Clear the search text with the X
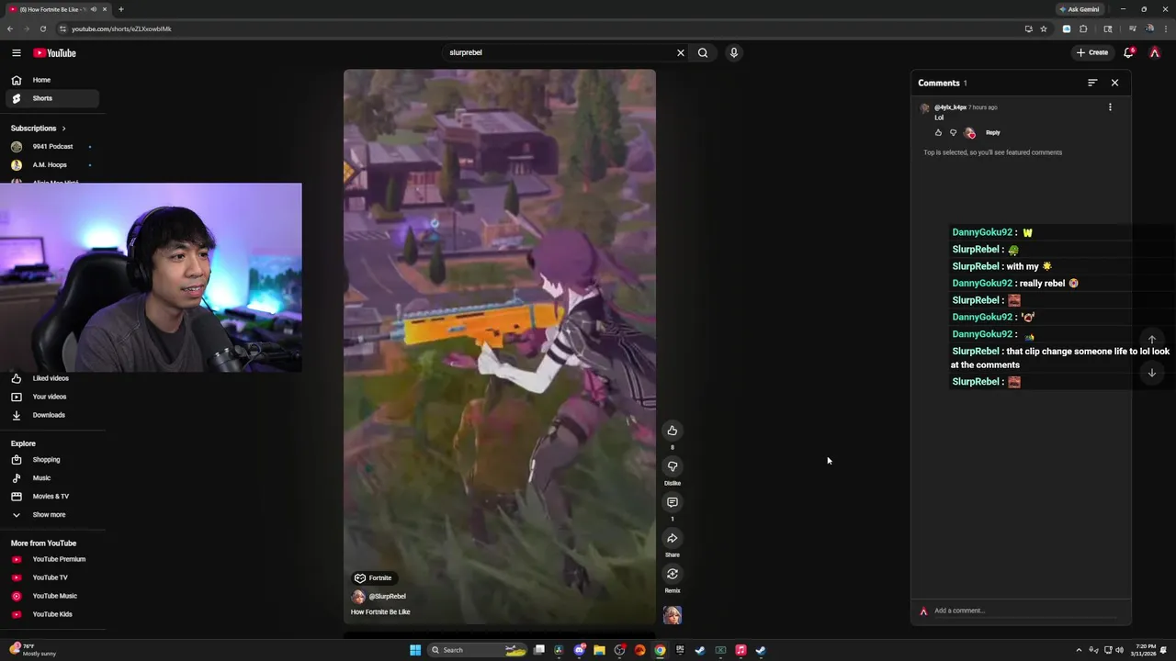Screen dimensions: 1176x661 pos(681,52)
